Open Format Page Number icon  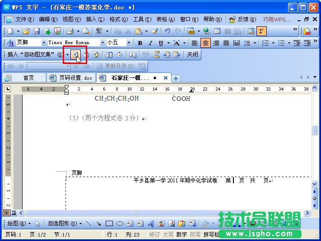[96, 55]
